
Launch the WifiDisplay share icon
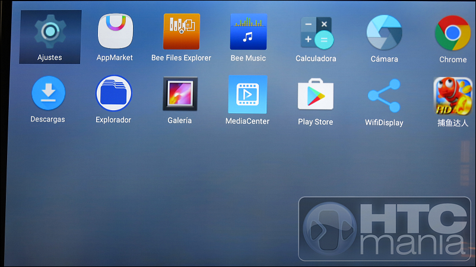[385, 96]
